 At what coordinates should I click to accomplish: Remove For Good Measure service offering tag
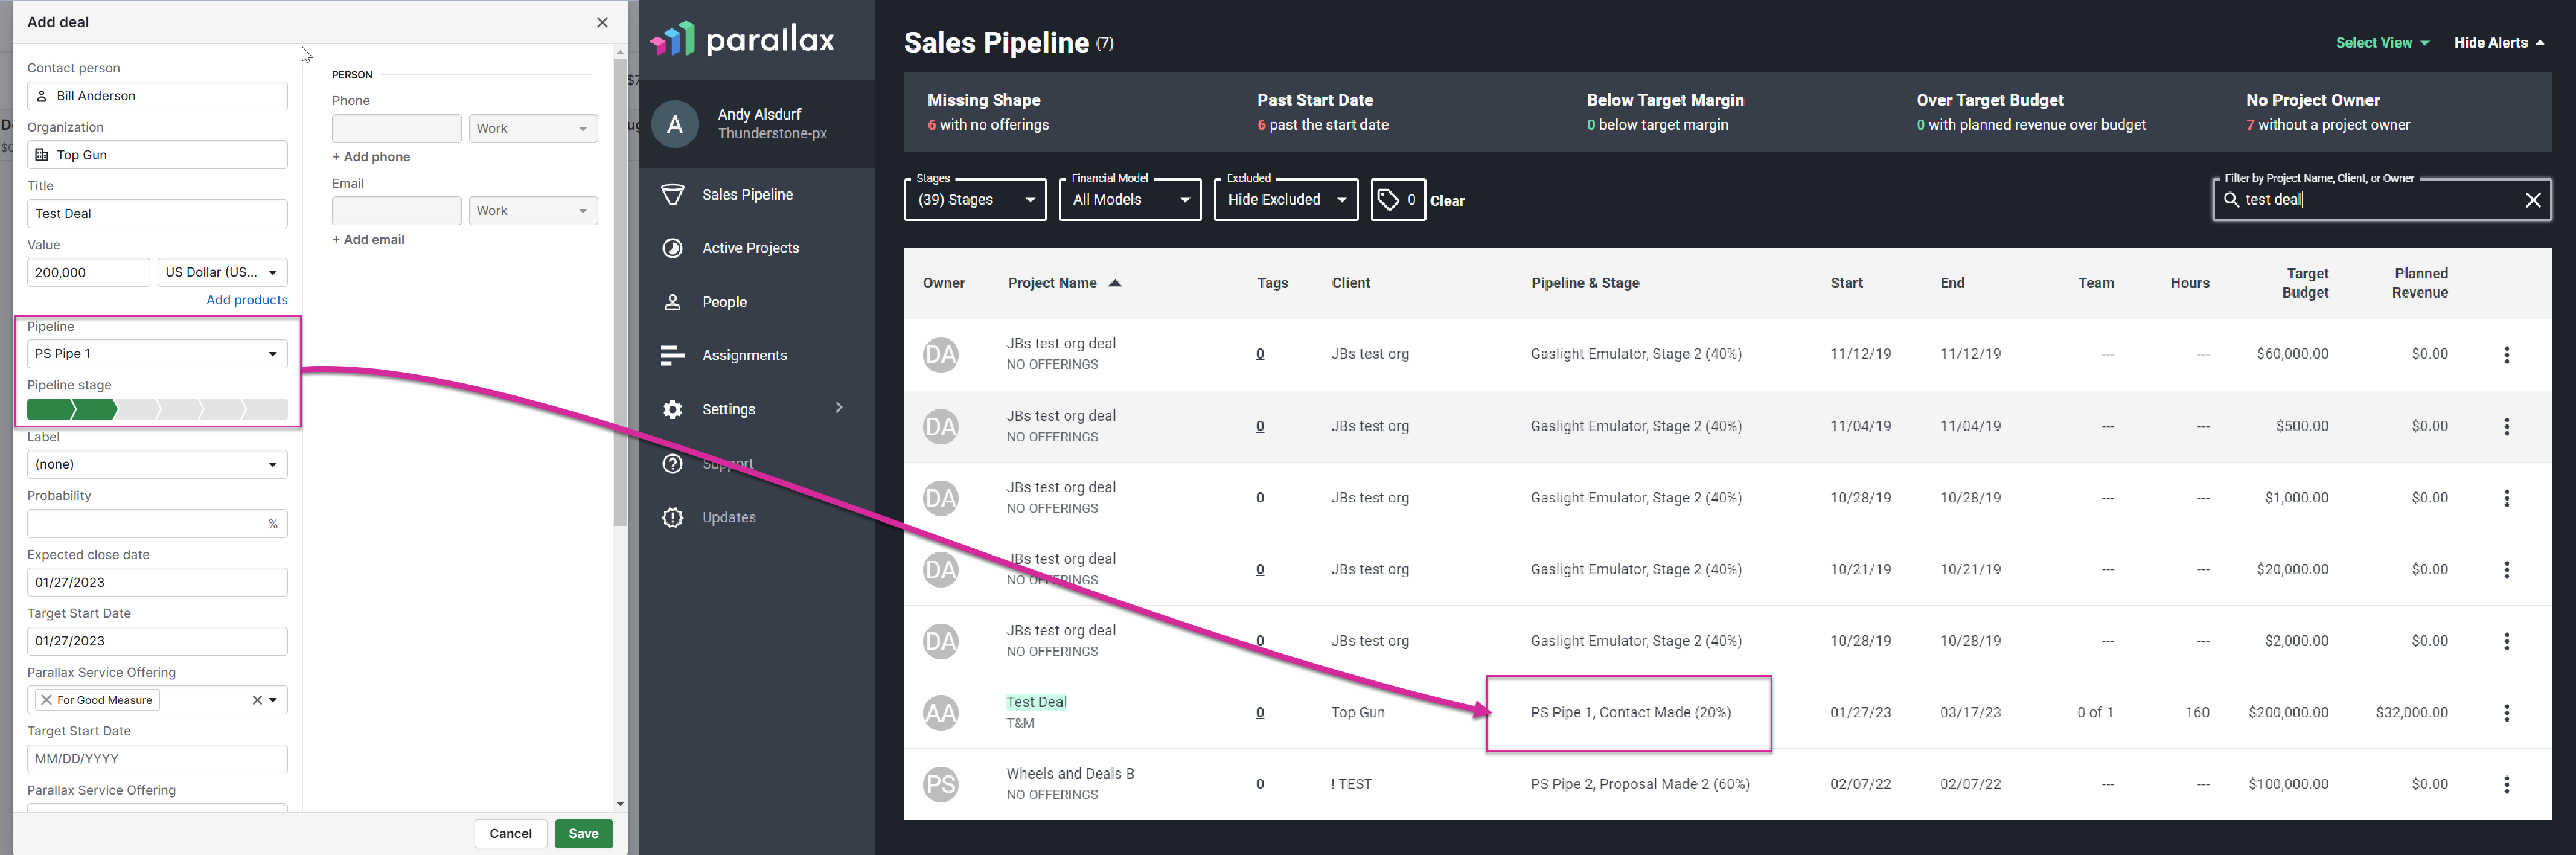[46, 700]
